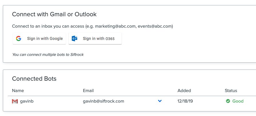Expand the gavinb bot row chevron
The image size is (256, 116).
[160, 101]
